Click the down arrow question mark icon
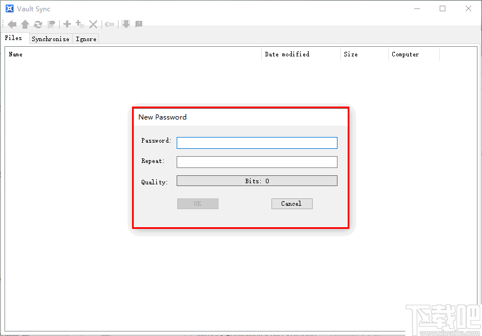Viewport: 482px width, 336px height. click(x=126, y=24)
